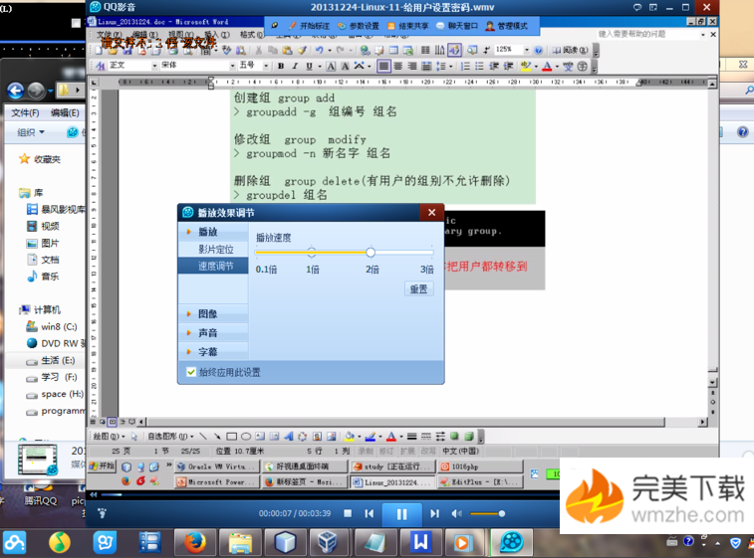Image resolution: width=754 pixels, height=558 pixels.
Task: Click 结束共享 button
Action: 407,26
